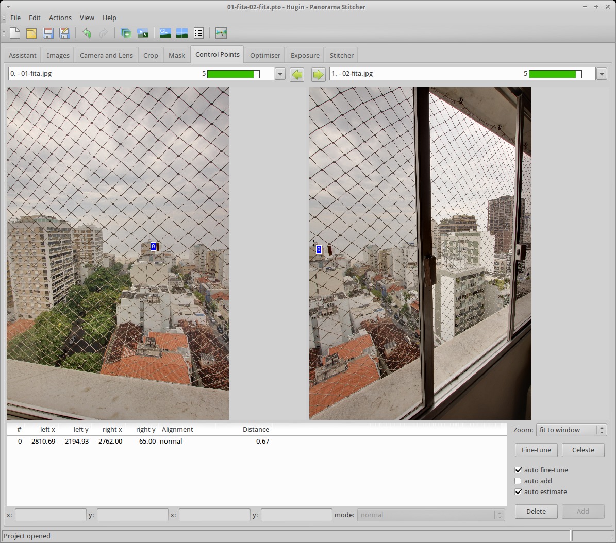616x543 pixels.
Task: Click the Celeste button
Action: coord(583,450)
